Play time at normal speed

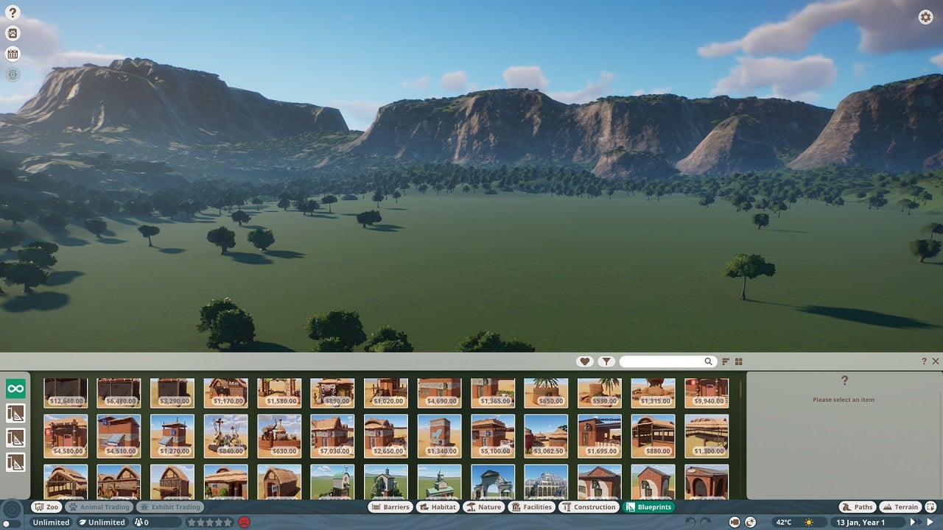930,522
